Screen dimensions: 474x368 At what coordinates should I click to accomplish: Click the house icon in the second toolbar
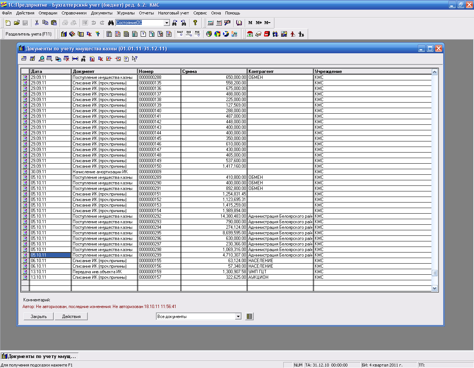(250, 34)
